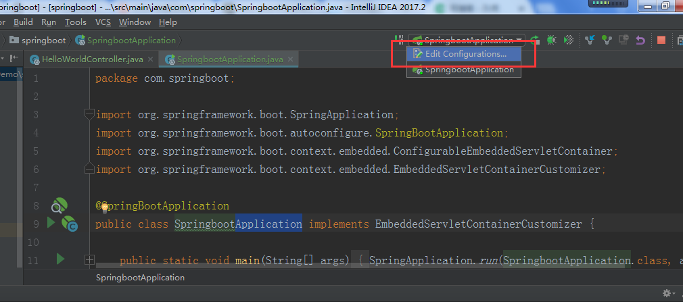Image resolution: width=683 pixels, height=302 pixels.
Task: Click the springboot breadcrumb folder
Action: click(x=37, y=41)
